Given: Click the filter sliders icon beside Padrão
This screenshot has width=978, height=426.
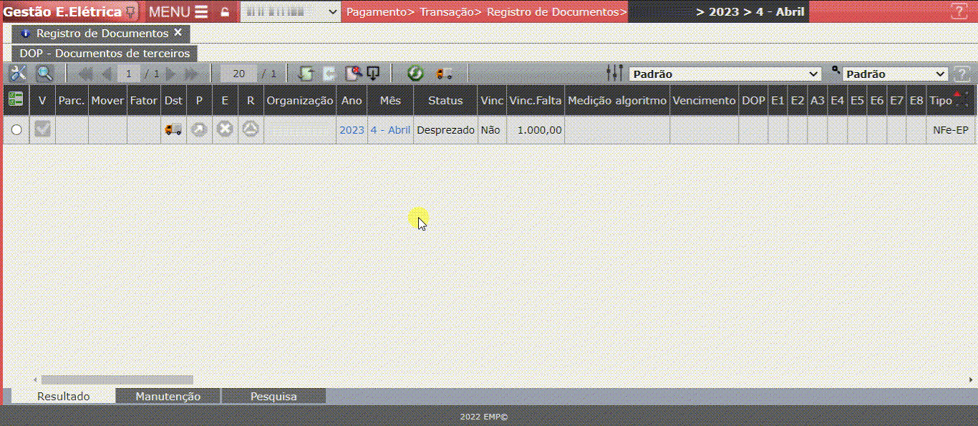Looking at the screenshot, I should pos(614,73).
